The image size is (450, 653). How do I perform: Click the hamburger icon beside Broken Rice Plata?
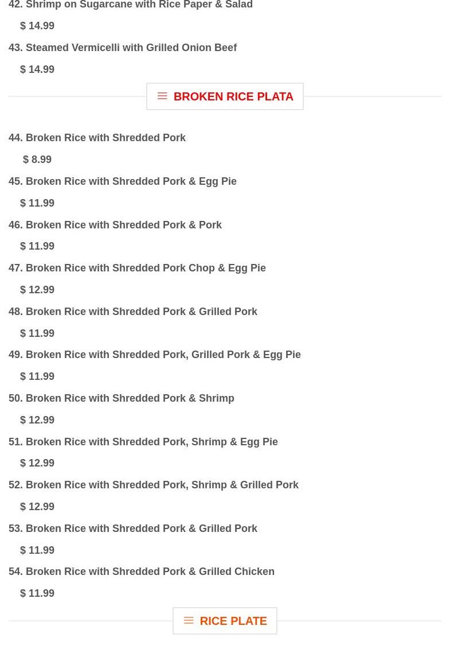tap(162, 96)
